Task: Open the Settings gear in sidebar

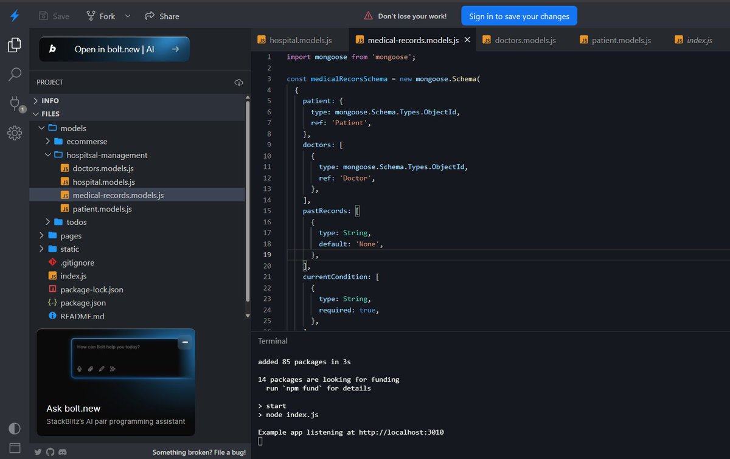Action: [15, 133]
